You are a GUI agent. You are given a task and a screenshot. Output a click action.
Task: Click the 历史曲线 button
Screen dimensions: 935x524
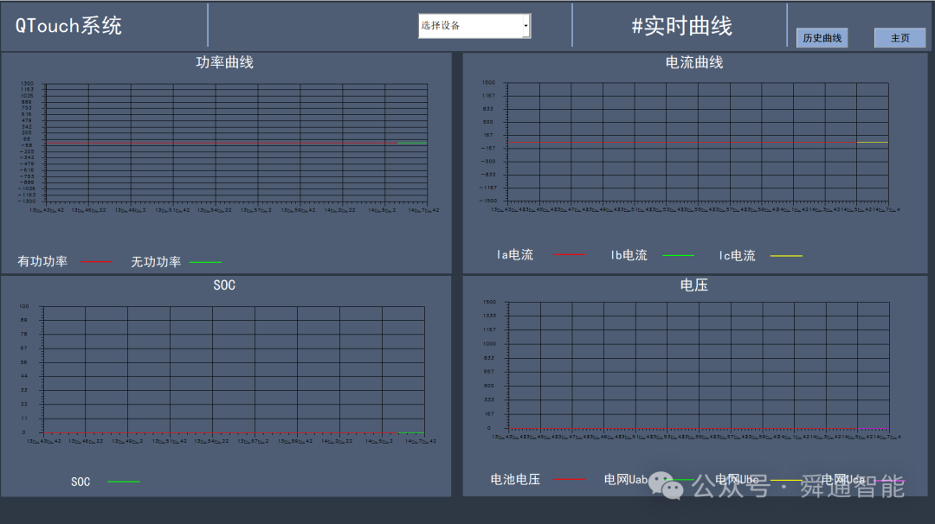click(x=822, y=38)
